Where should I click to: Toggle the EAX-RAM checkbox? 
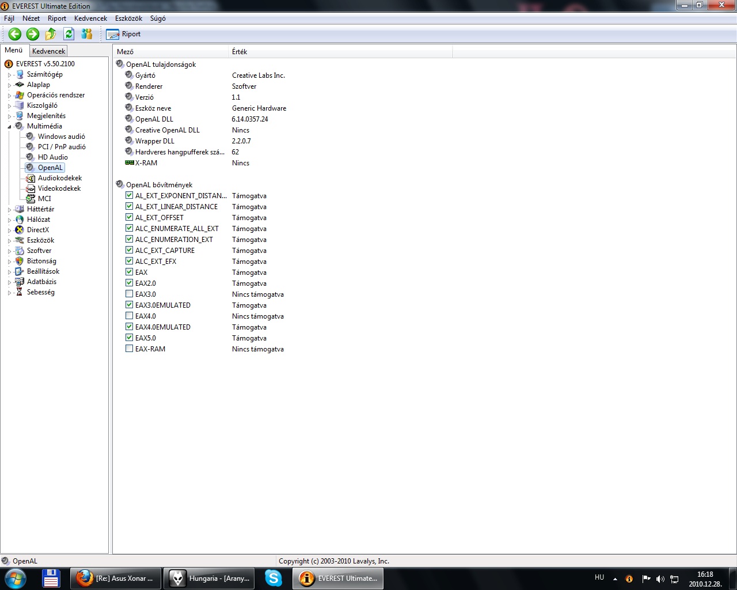tap(129, 349)
